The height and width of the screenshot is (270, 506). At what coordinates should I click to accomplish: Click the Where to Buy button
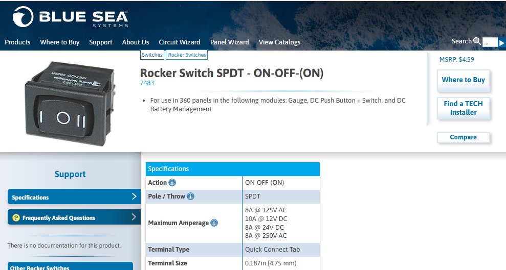[464, 80]
